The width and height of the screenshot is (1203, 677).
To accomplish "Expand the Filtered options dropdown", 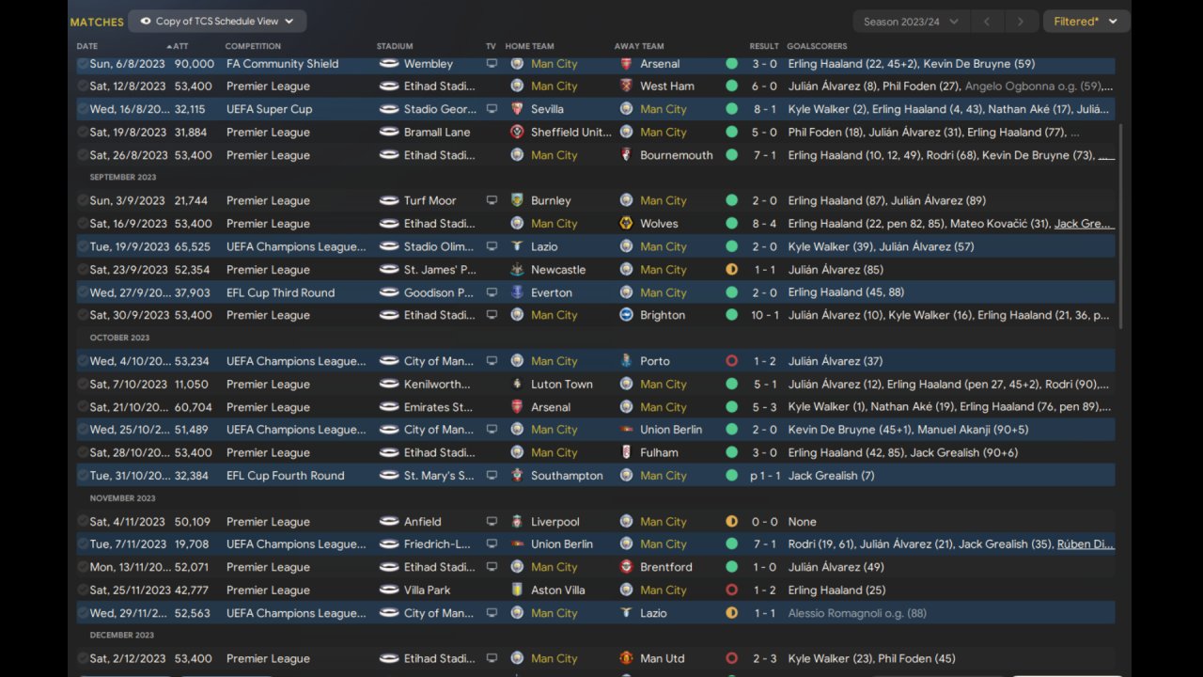I will 1086,22.
